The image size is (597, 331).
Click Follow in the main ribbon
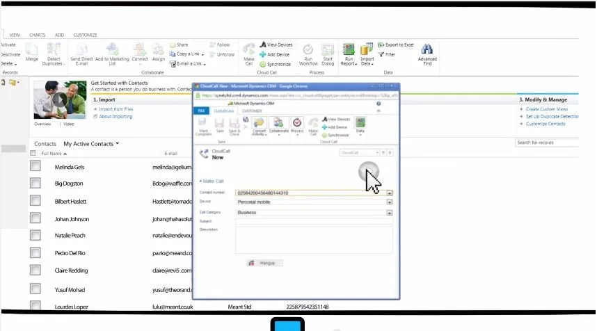[x=220, y=45]
